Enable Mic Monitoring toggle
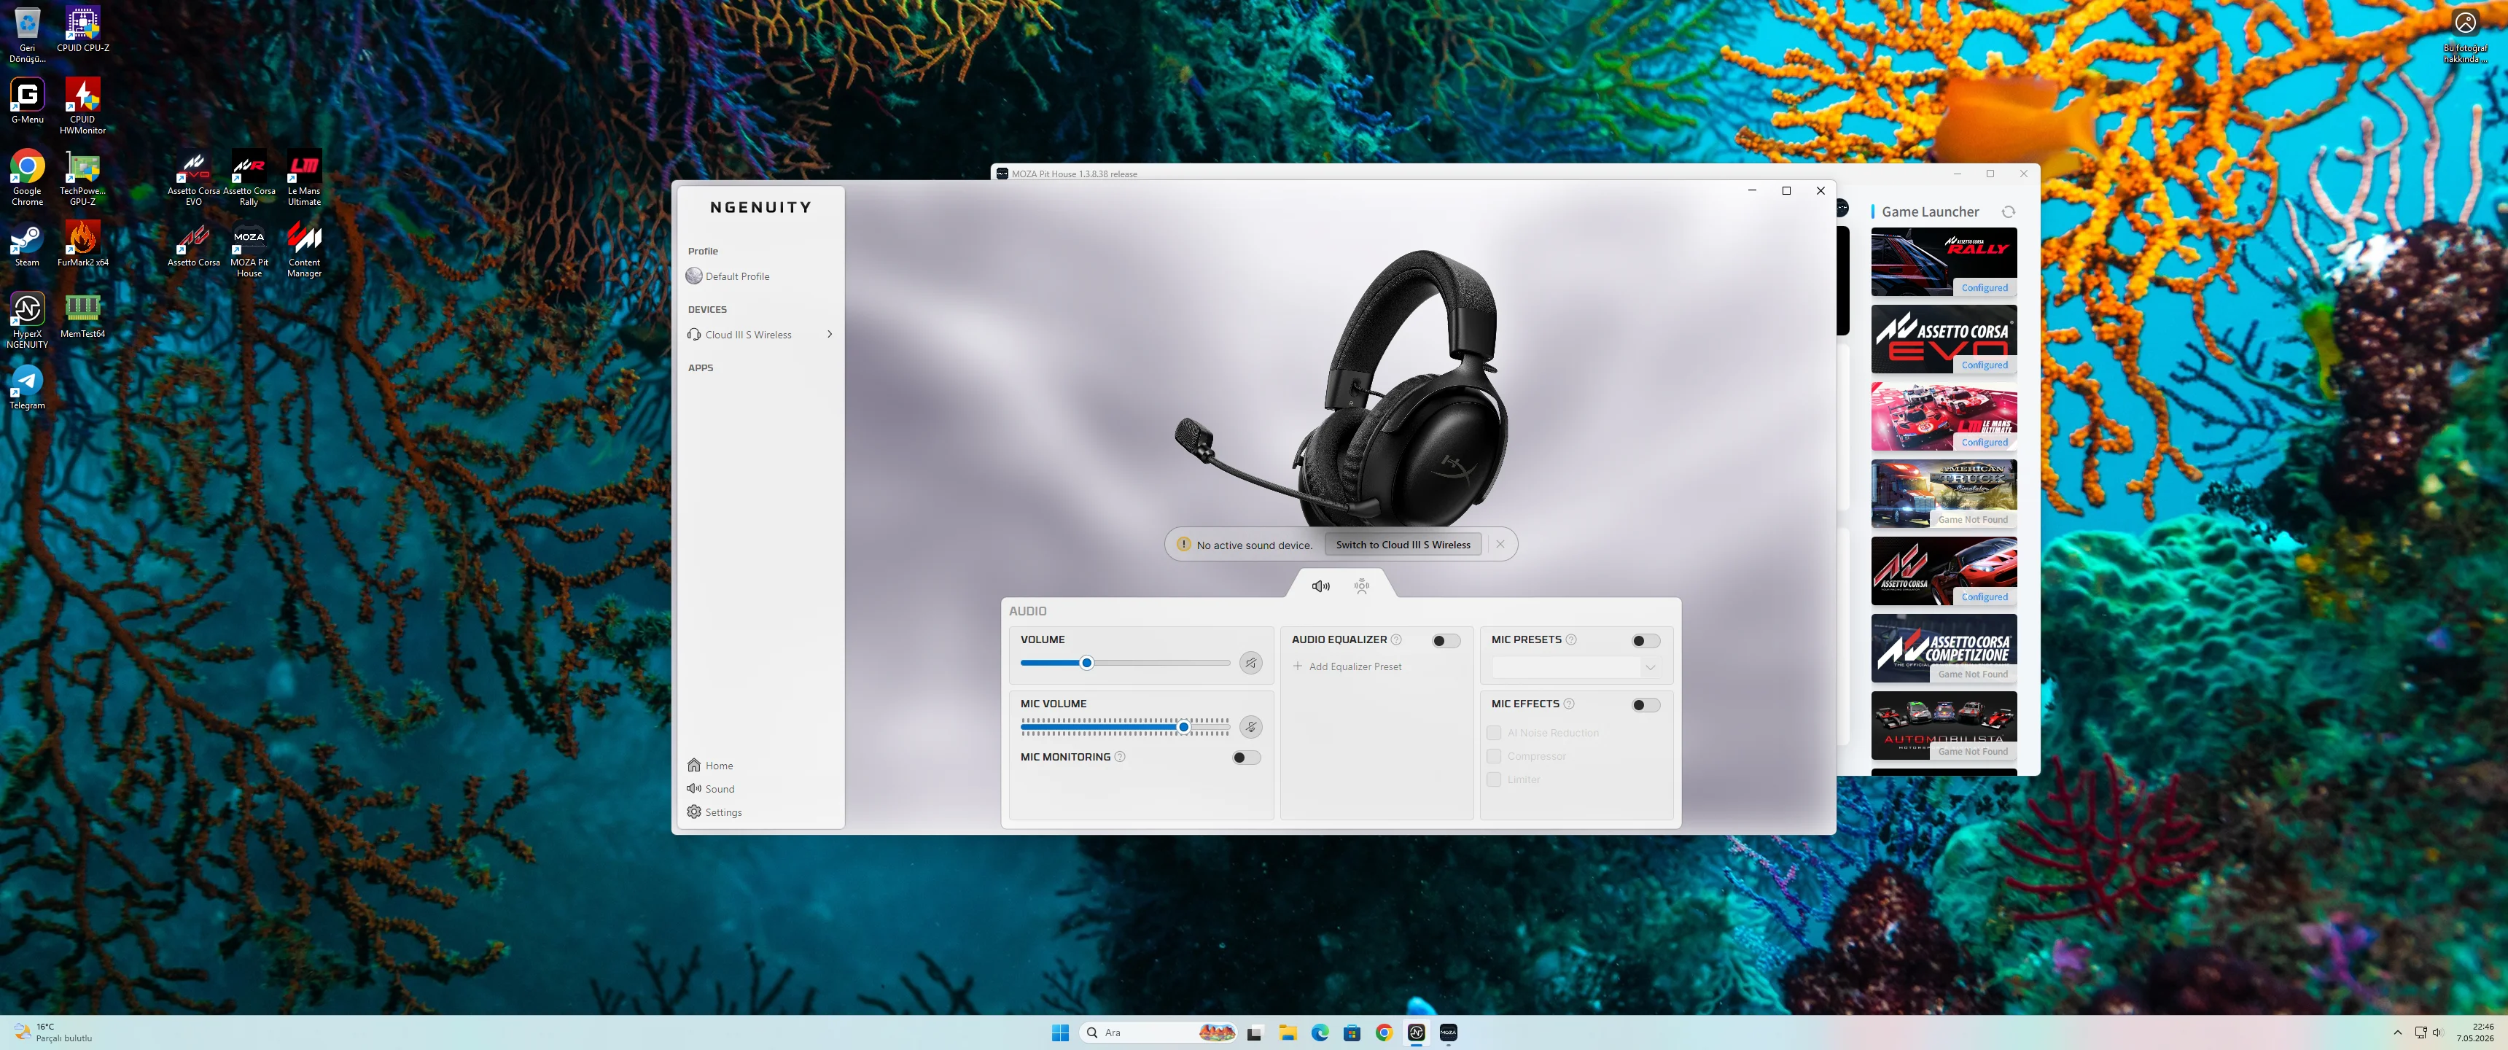 pyautogui.click(x=1246, y=758)
